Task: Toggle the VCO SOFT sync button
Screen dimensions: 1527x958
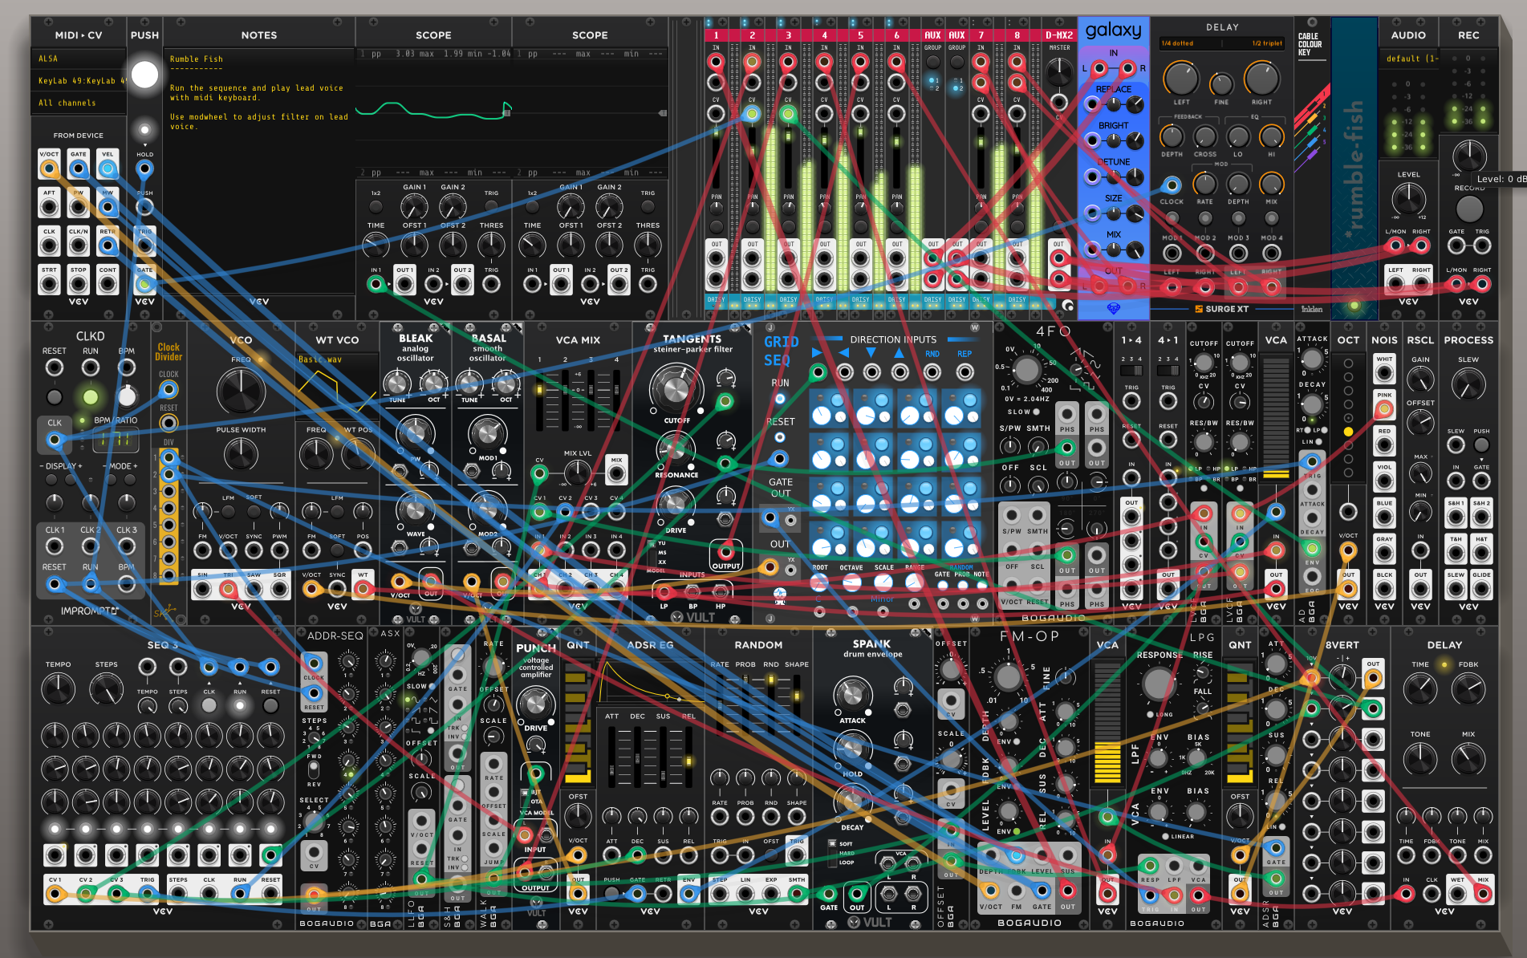Action: [x=254, y=511]
